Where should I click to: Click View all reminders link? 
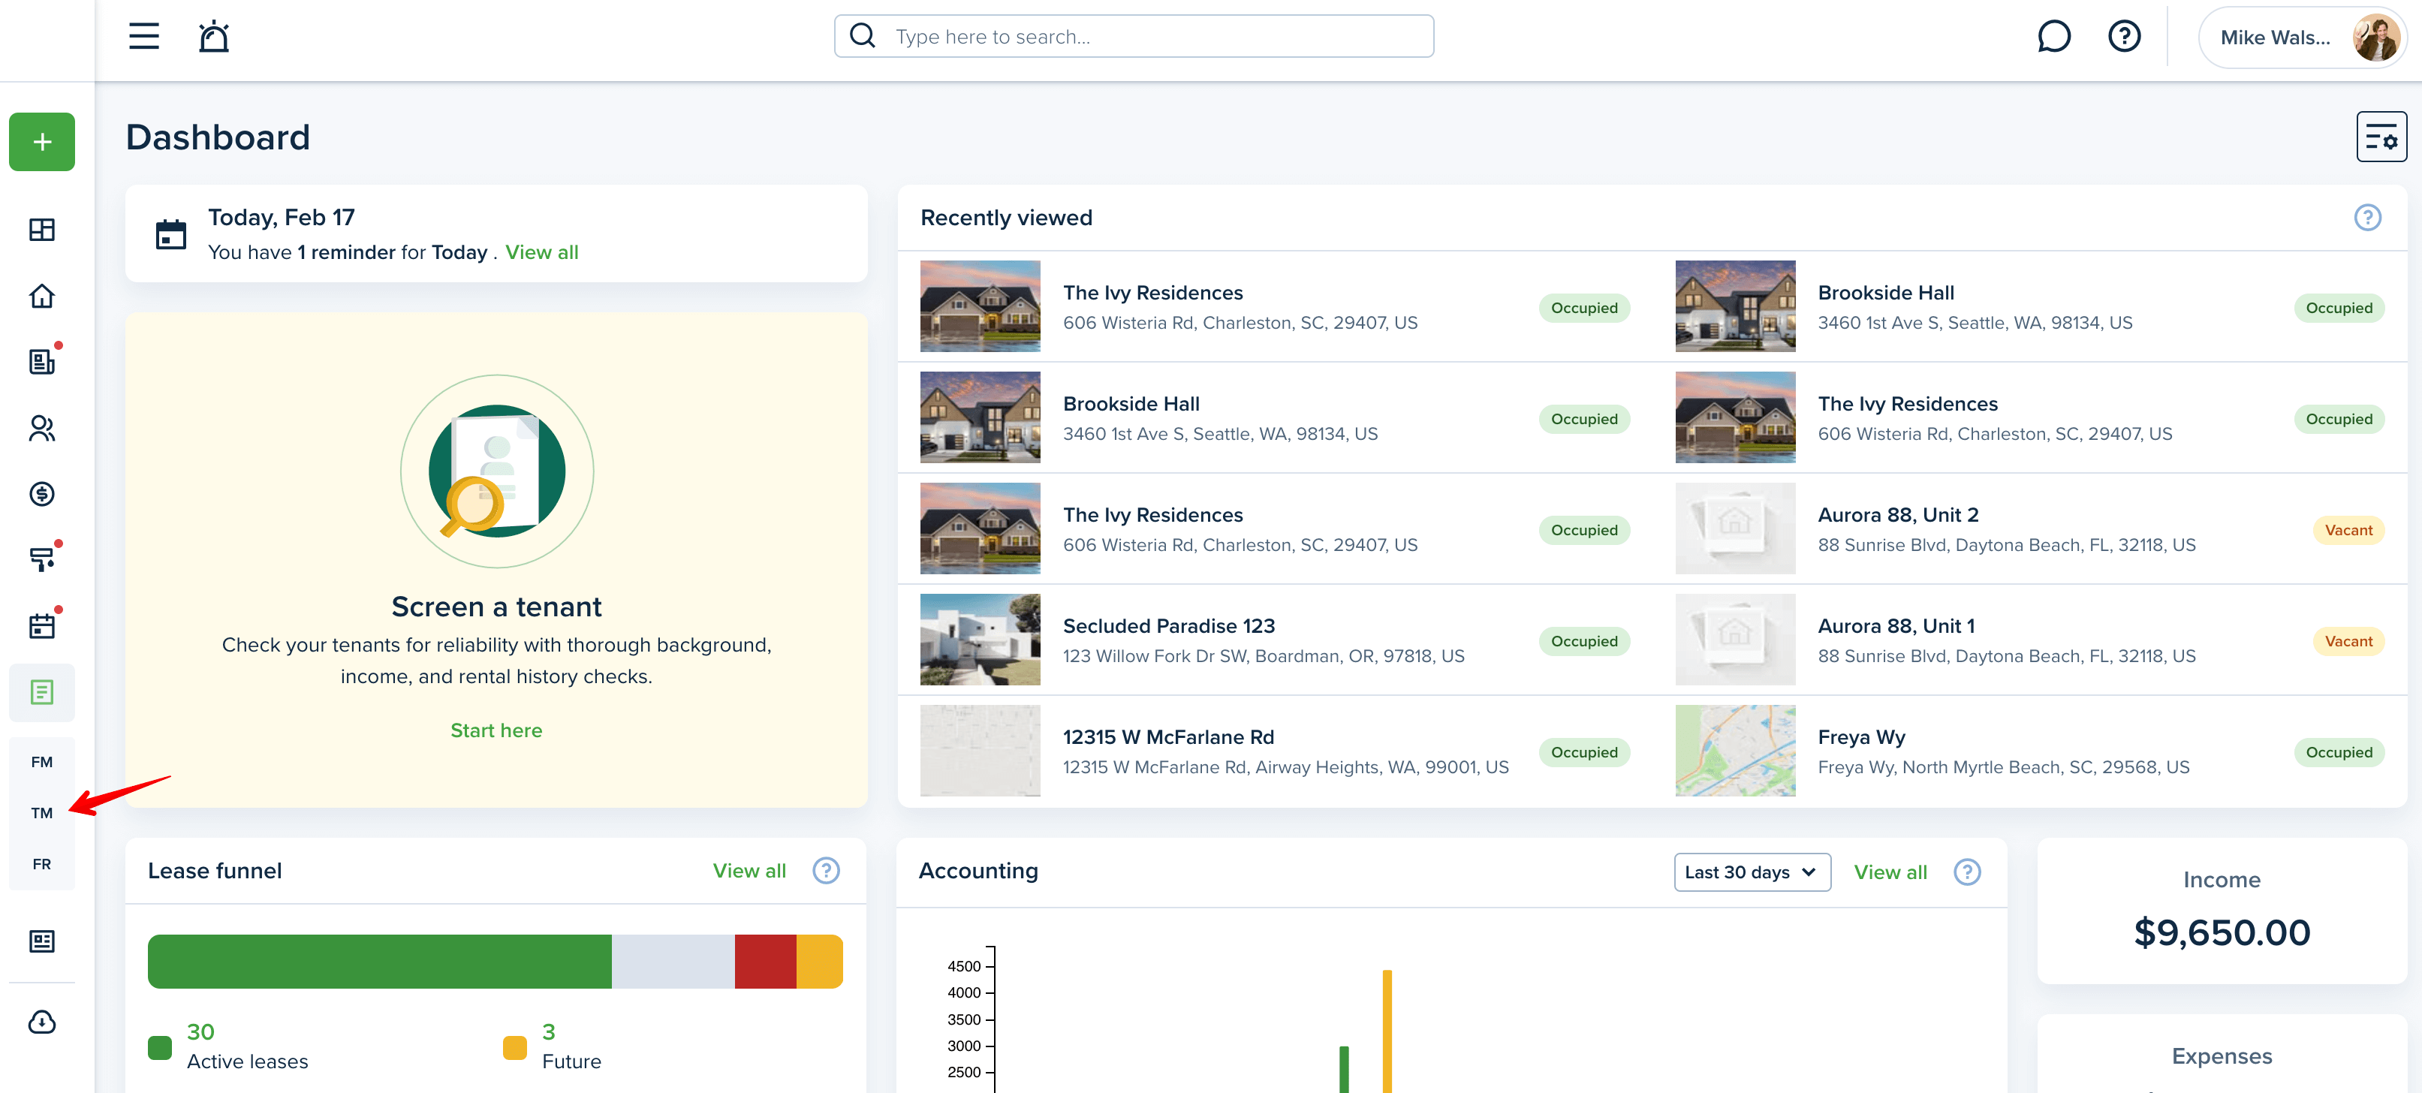tap(541, 253)
